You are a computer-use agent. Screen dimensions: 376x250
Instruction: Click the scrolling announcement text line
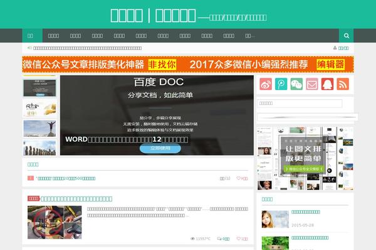coord(87,48)
